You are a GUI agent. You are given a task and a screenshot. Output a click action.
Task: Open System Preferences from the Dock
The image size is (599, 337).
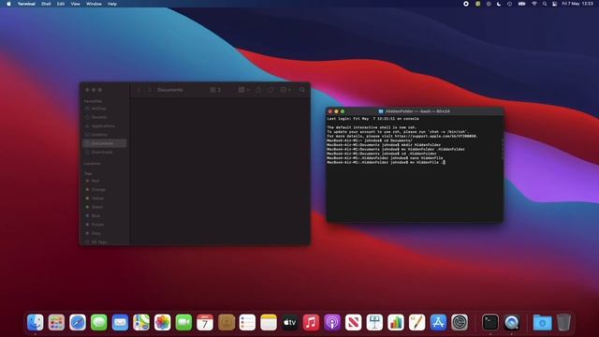[x=460, y=322]
